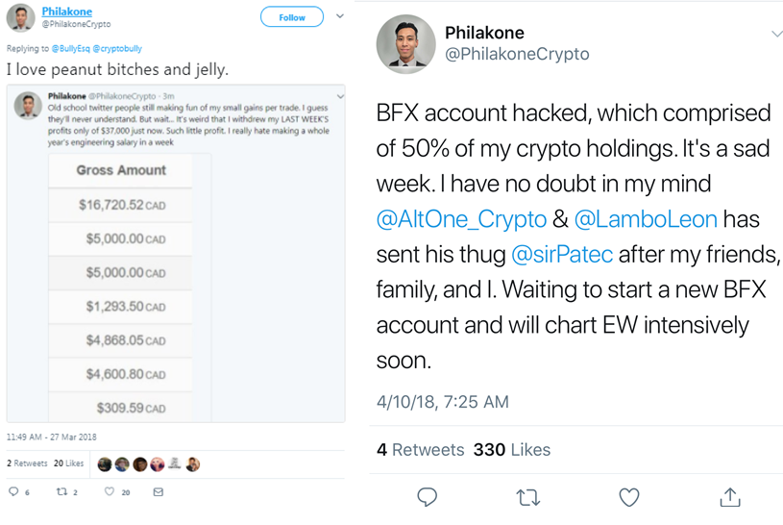The width and height of the screenshot is (783, 525).
Task: Open the right tweet's top chevron menu
Action: pos(776,35)
